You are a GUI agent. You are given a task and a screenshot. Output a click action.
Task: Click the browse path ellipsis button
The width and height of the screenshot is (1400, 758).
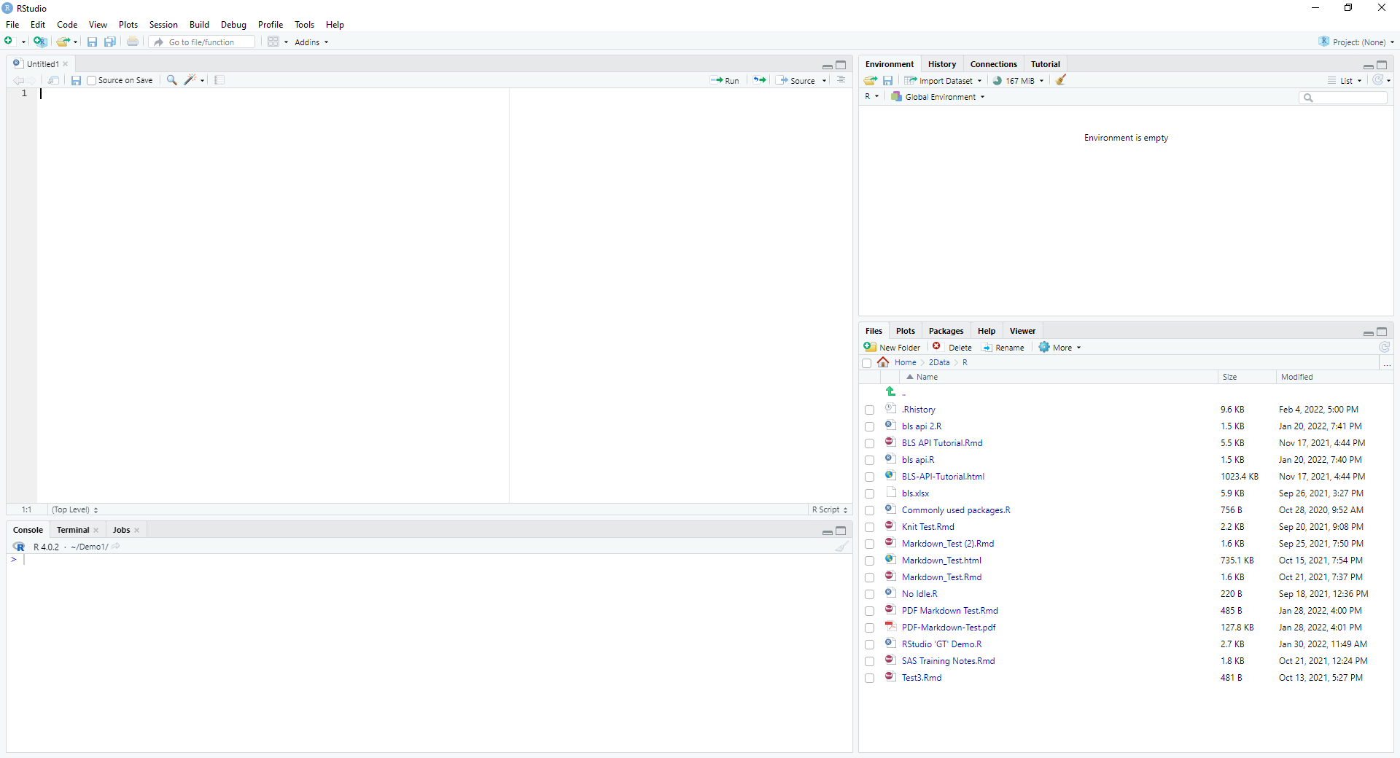point(1387,362)
